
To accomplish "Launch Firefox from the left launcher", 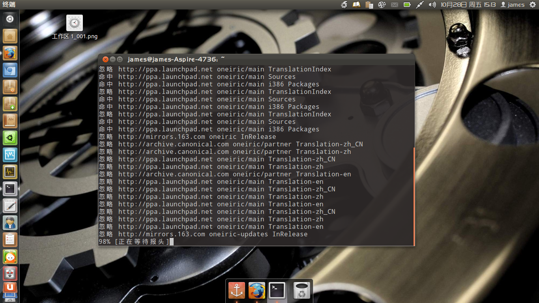I will [x=10, y=53].
